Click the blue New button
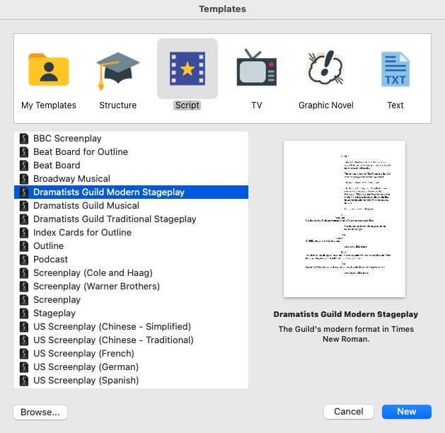Viewport: 445px width, 433px height. [406, 412]
